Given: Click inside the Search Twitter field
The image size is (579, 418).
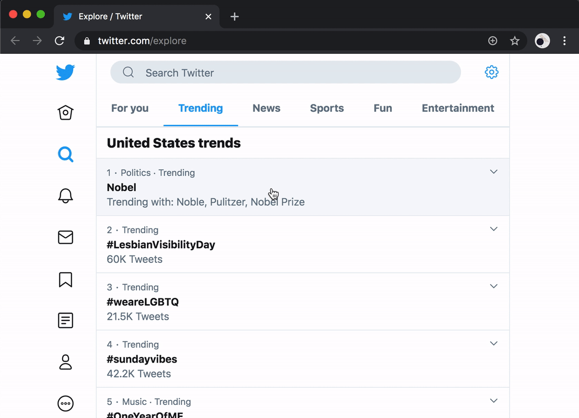Looking at the screenshot, I should (x=285, y=73).
